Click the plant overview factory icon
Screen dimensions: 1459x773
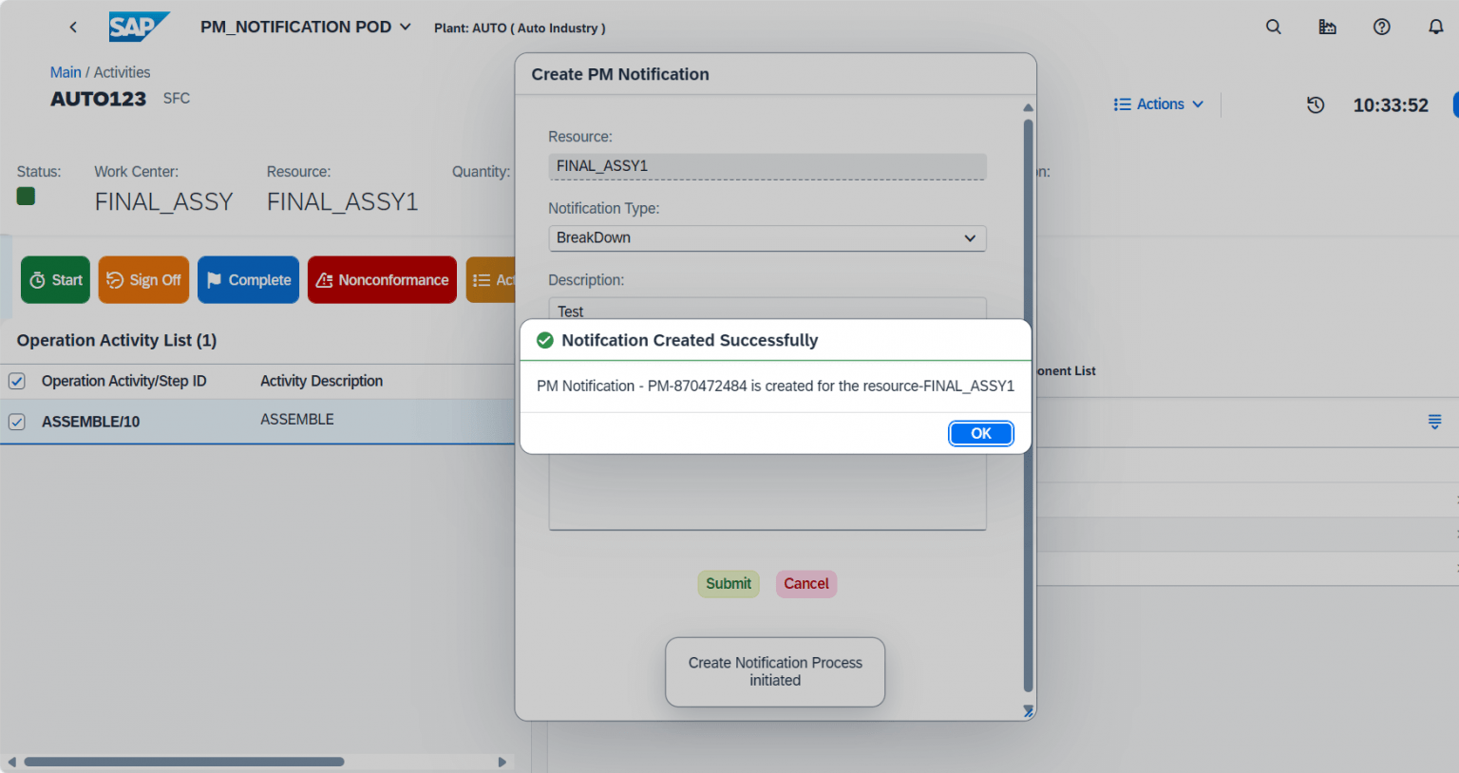coord(1327,27)
